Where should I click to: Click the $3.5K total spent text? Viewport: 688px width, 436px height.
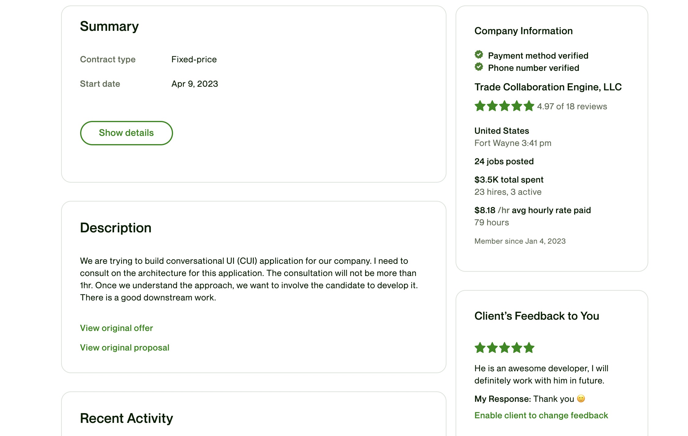tap(509, 180)
